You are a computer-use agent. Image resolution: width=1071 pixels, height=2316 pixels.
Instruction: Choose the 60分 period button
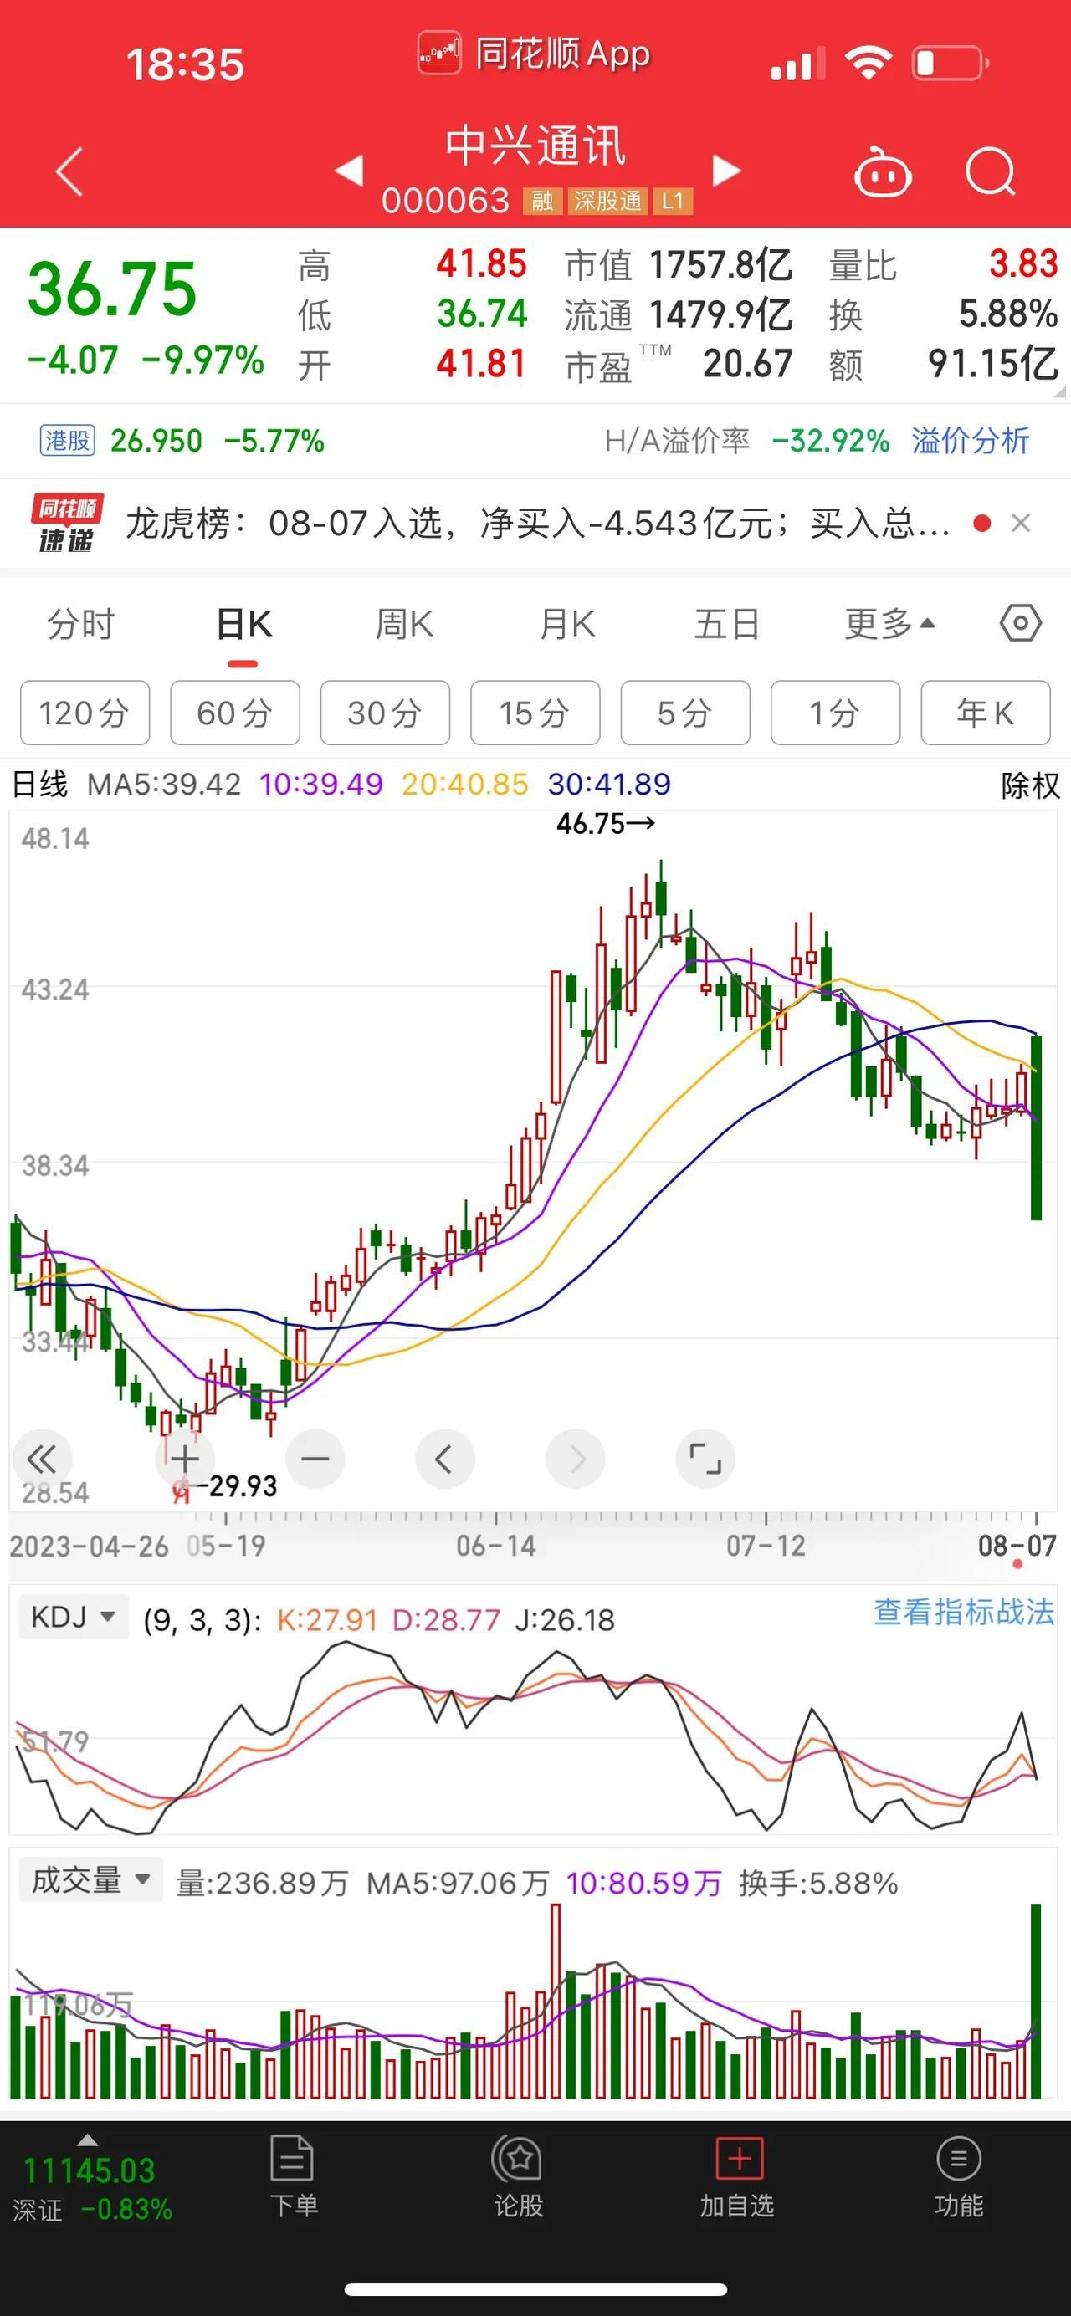235,713
